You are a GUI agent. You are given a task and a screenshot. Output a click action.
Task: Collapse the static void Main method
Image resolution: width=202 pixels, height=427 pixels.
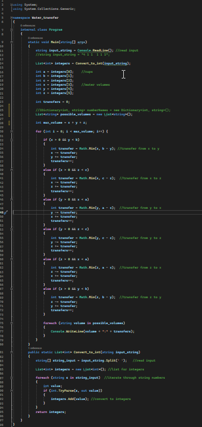click(11, 42)
